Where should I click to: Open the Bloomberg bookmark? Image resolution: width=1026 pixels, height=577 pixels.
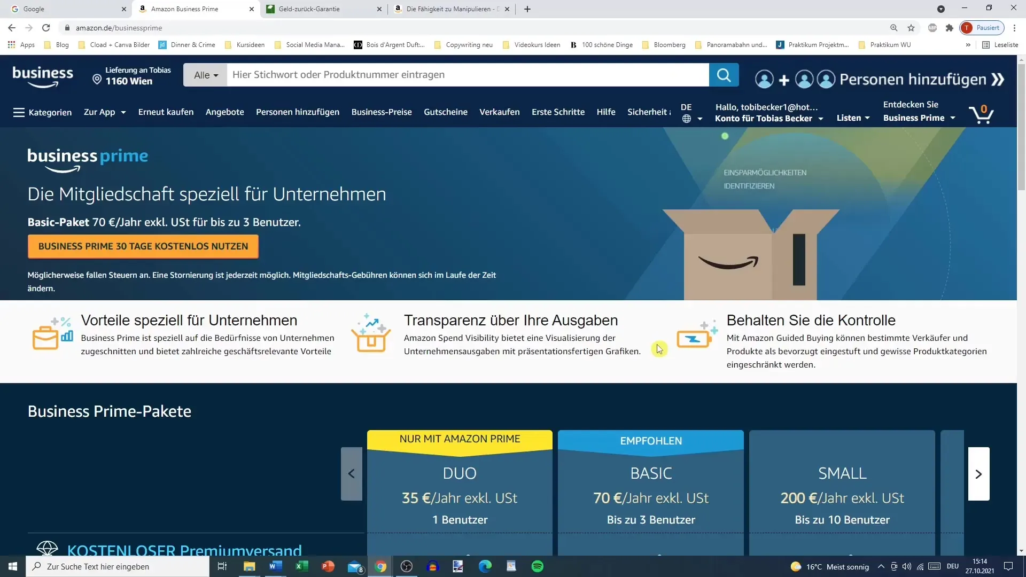click(664, 45)
